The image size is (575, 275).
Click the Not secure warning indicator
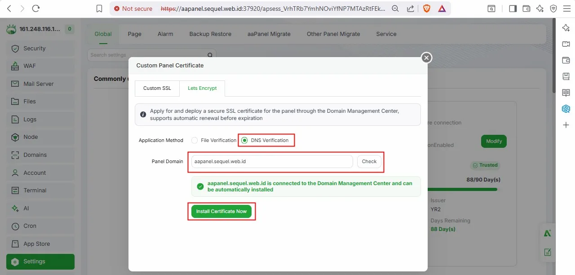(133, 9)
